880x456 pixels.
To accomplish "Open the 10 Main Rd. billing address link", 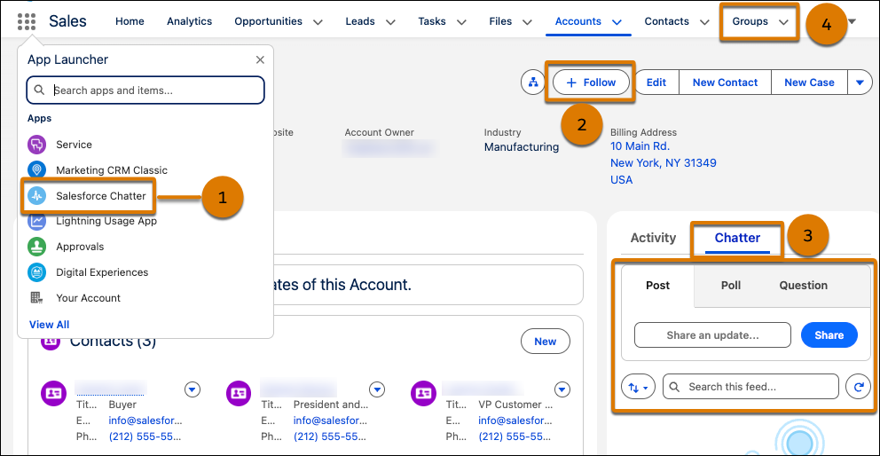I will tap(640, 146).
